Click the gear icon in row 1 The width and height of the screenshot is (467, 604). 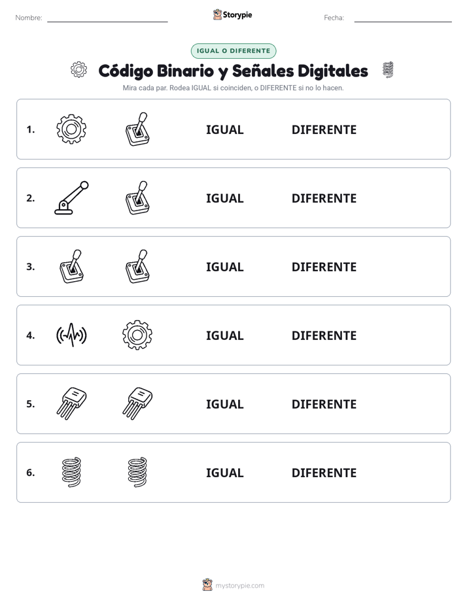pyautogui.click(x=71, y=129)
